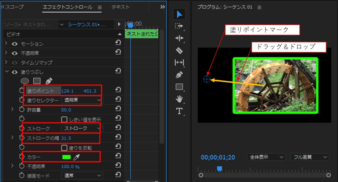Screen dimensions: 338x182
Task: Reset カラー parameter
Action: click(x=118, y=156)
